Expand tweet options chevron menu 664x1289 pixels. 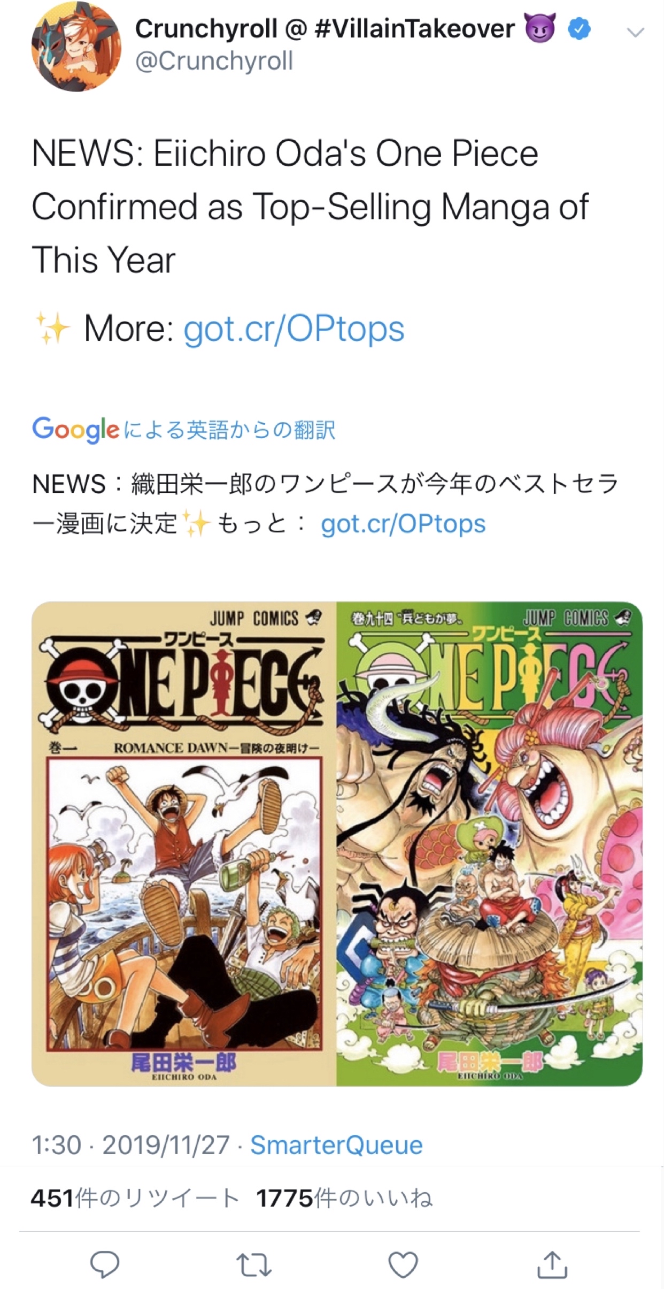tap(635, 33)
